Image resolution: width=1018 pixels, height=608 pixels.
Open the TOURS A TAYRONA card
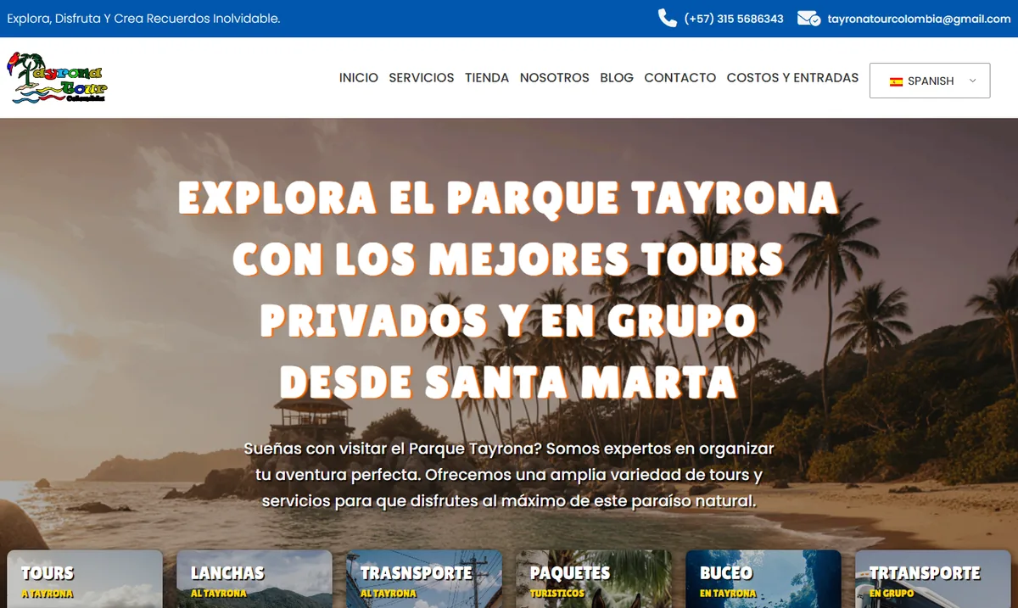[85, 579]
